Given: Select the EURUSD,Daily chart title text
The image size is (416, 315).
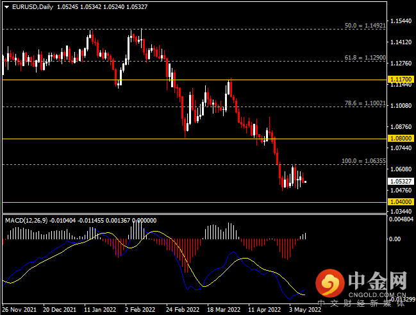Looking at the screenshot, I should click(x=33, y=7).
